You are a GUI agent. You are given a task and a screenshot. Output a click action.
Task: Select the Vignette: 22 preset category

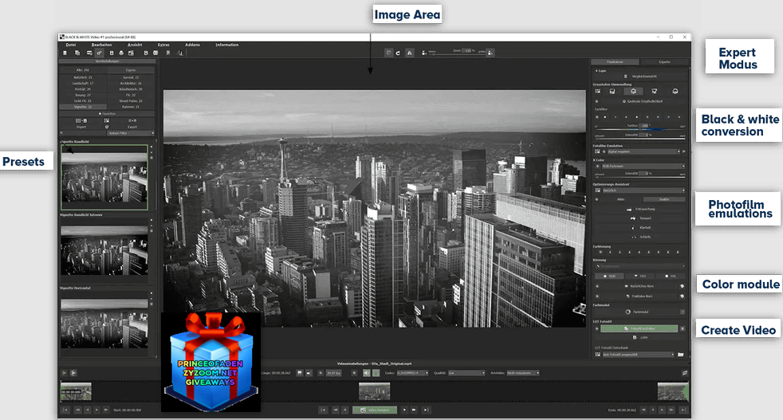[x=83, y=107]
